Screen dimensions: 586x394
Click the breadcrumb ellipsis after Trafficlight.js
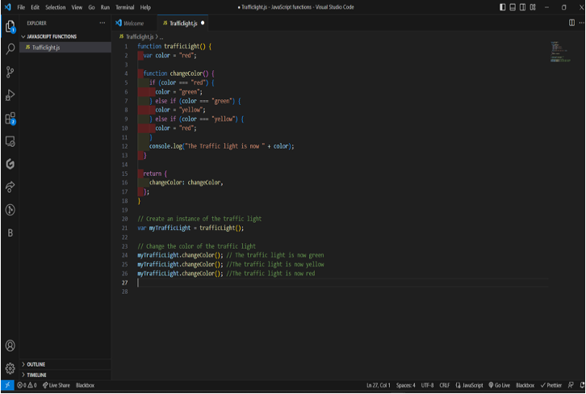(x=161, y=37)
